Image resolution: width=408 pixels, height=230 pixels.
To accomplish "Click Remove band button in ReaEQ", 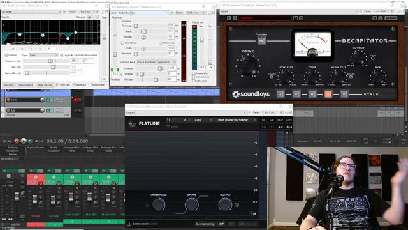I will click(25, 85).
